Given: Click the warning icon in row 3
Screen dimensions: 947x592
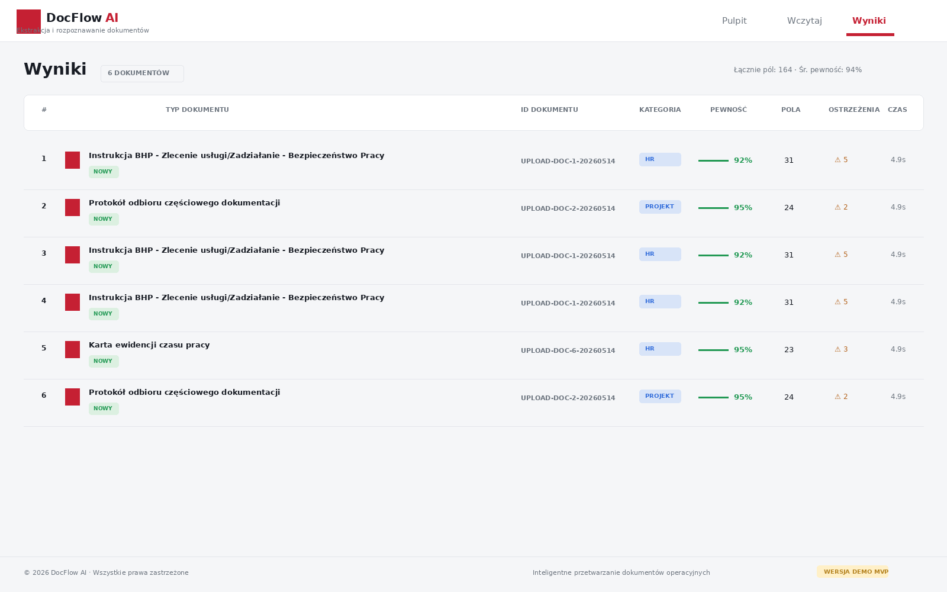Looking at the screenshot, I should pyautogui.click(x=838, y=255).
